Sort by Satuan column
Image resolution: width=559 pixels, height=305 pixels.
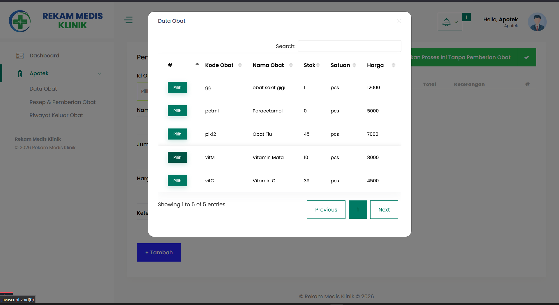point(354,65)
